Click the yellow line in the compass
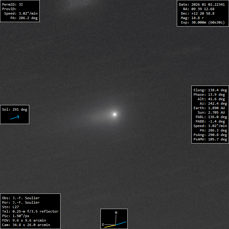This screenshot has height=229, width=229. coord(110,226)
